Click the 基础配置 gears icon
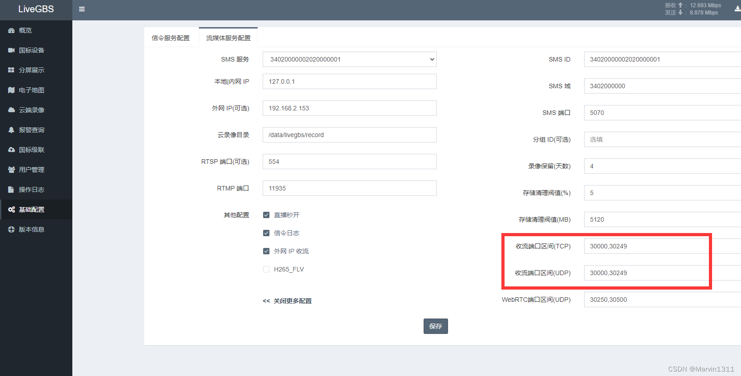Image resolution: width=741 pixels, height=376 pixels. (x=11, y=209)
